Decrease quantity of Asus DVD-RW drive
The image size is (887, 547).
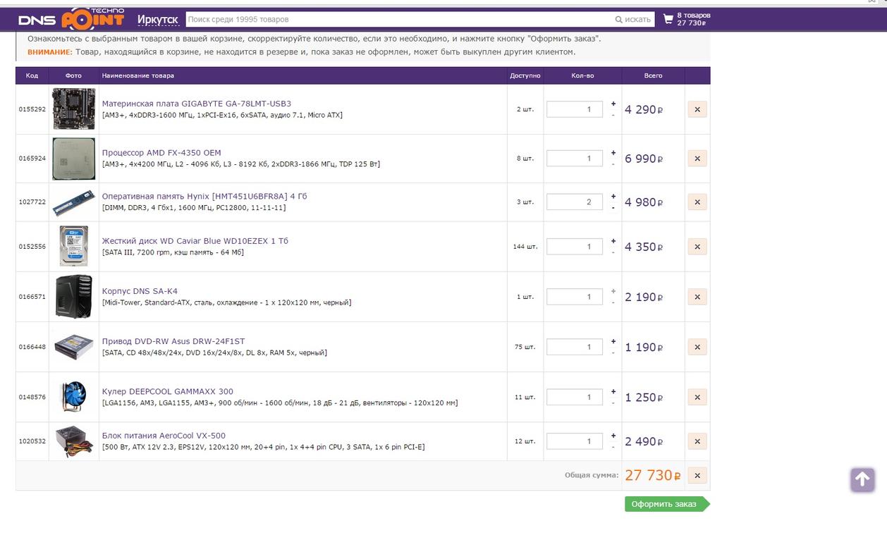613,352
